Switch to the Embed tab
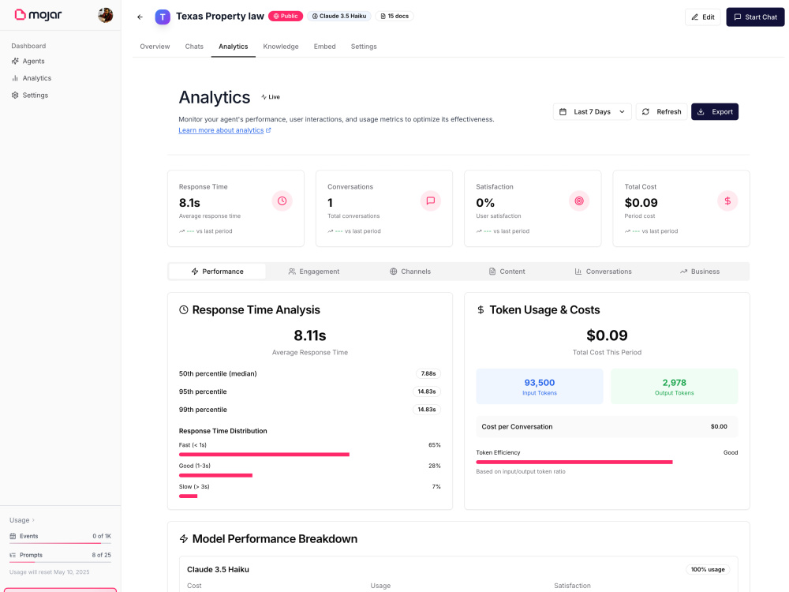 (x=324, y=47)
